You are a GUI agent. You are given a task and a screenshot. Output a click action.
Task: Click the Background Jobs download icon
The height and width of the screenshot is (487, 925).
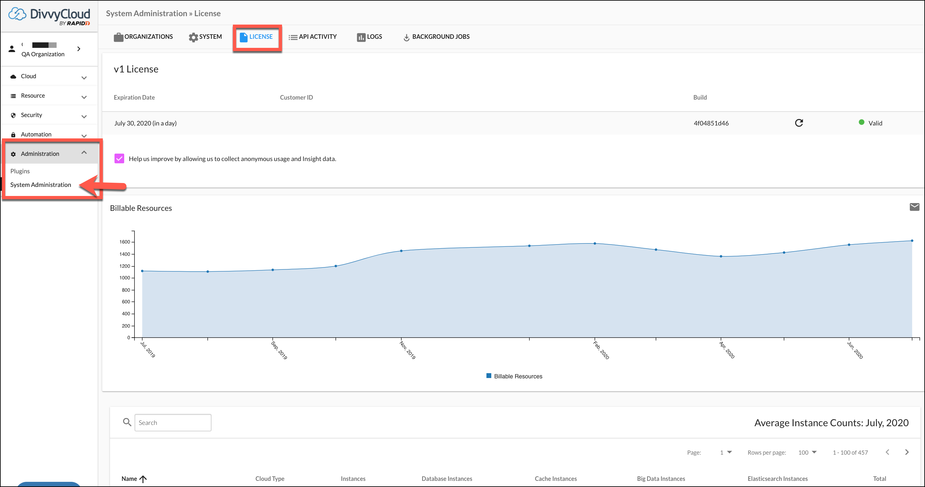click(x=406, y=38)
